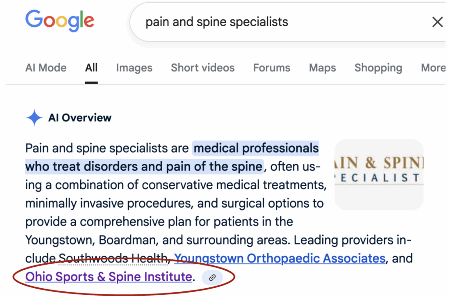449x297 pixels.
Task: Visit the Ohio Sports & Spine Institute link
Action: click(x=109, y=277)
